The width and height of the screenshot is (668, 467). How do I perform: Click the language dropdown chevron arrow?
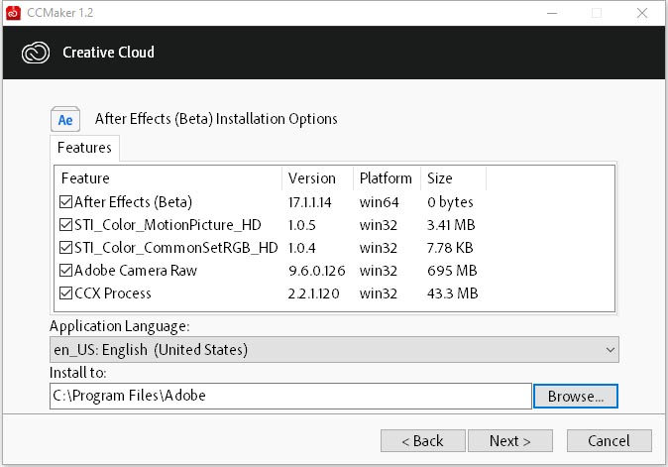(611, 350)
